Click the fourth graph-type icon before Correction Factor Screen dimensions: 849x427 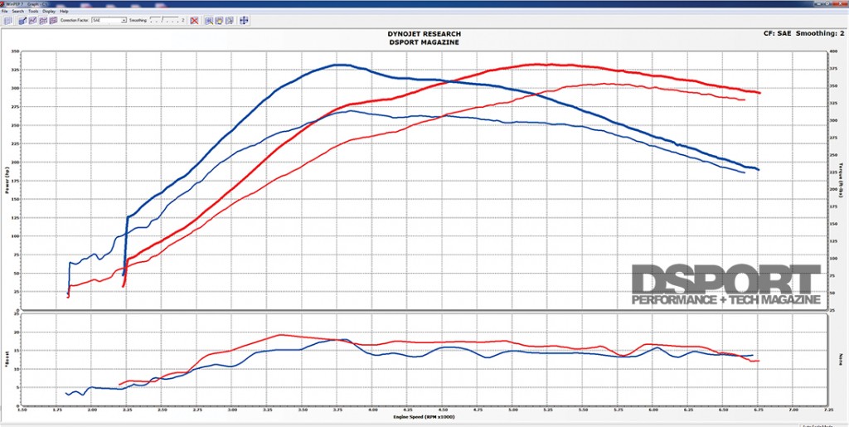coord(53,21)
